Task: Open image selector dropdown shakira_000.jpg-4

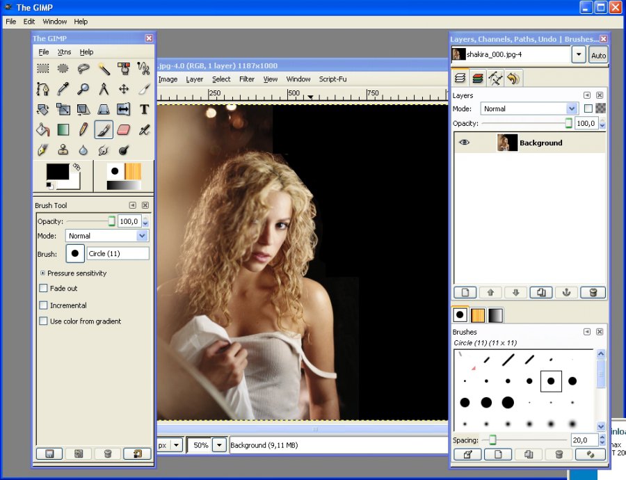Action: [x=579, y=55]
